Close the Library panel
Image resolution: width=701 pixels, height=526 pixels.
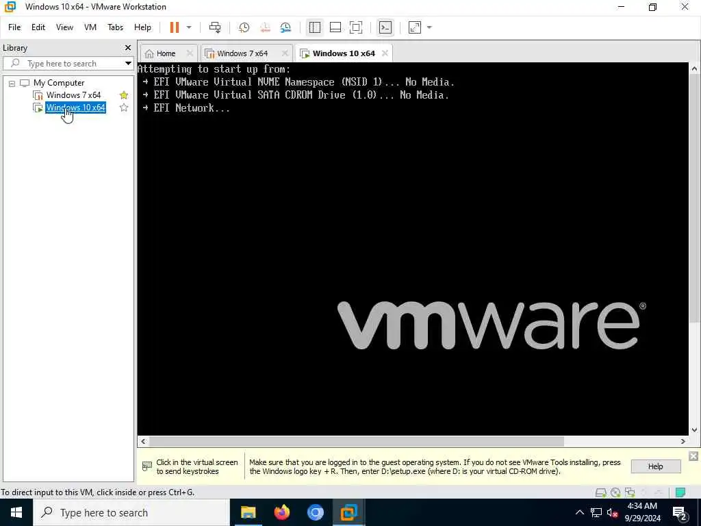[128, 47]
